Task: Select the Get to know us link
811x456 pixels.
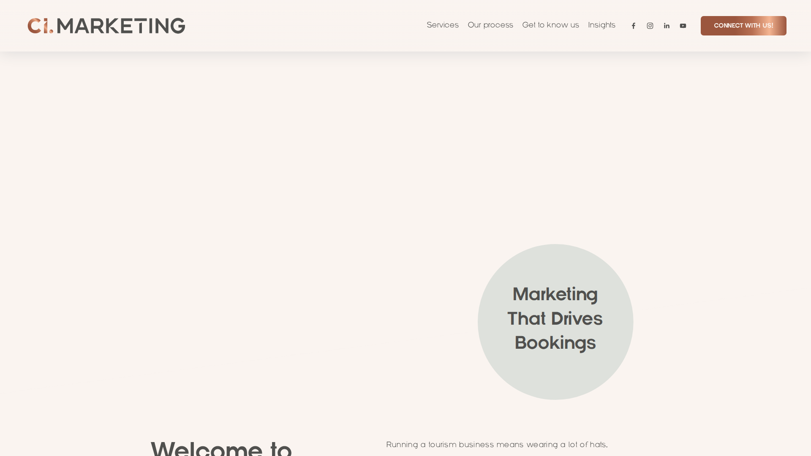Action: [550, 25]
